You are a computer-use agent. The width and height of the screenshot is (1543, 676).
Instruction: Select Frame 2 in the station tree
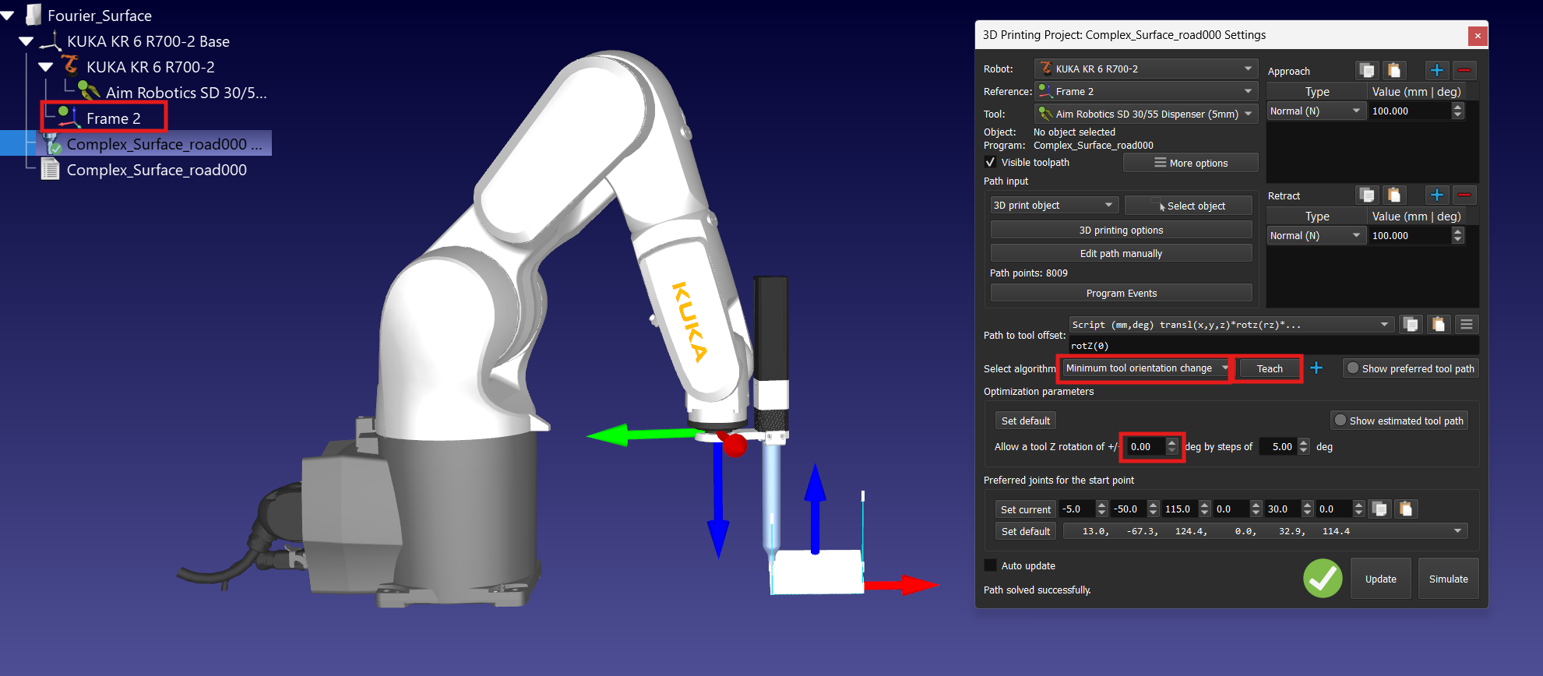point(114,118)
